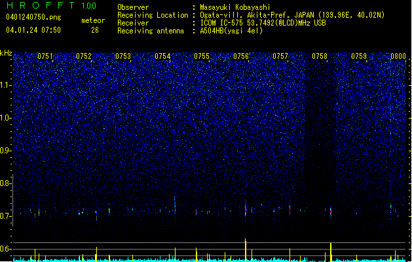The width and height of the screenshot is (412, 262).
Task: Click the HROFFT 1.0.0 title text
Action: click(51, 5)
